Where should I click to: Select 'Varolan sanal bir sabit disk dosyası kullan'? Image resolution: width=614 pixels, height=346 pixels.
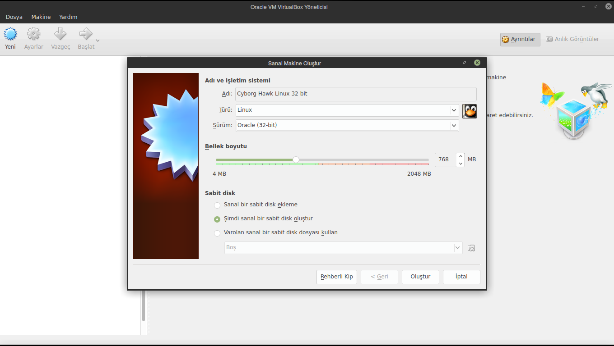click(276, 233)
